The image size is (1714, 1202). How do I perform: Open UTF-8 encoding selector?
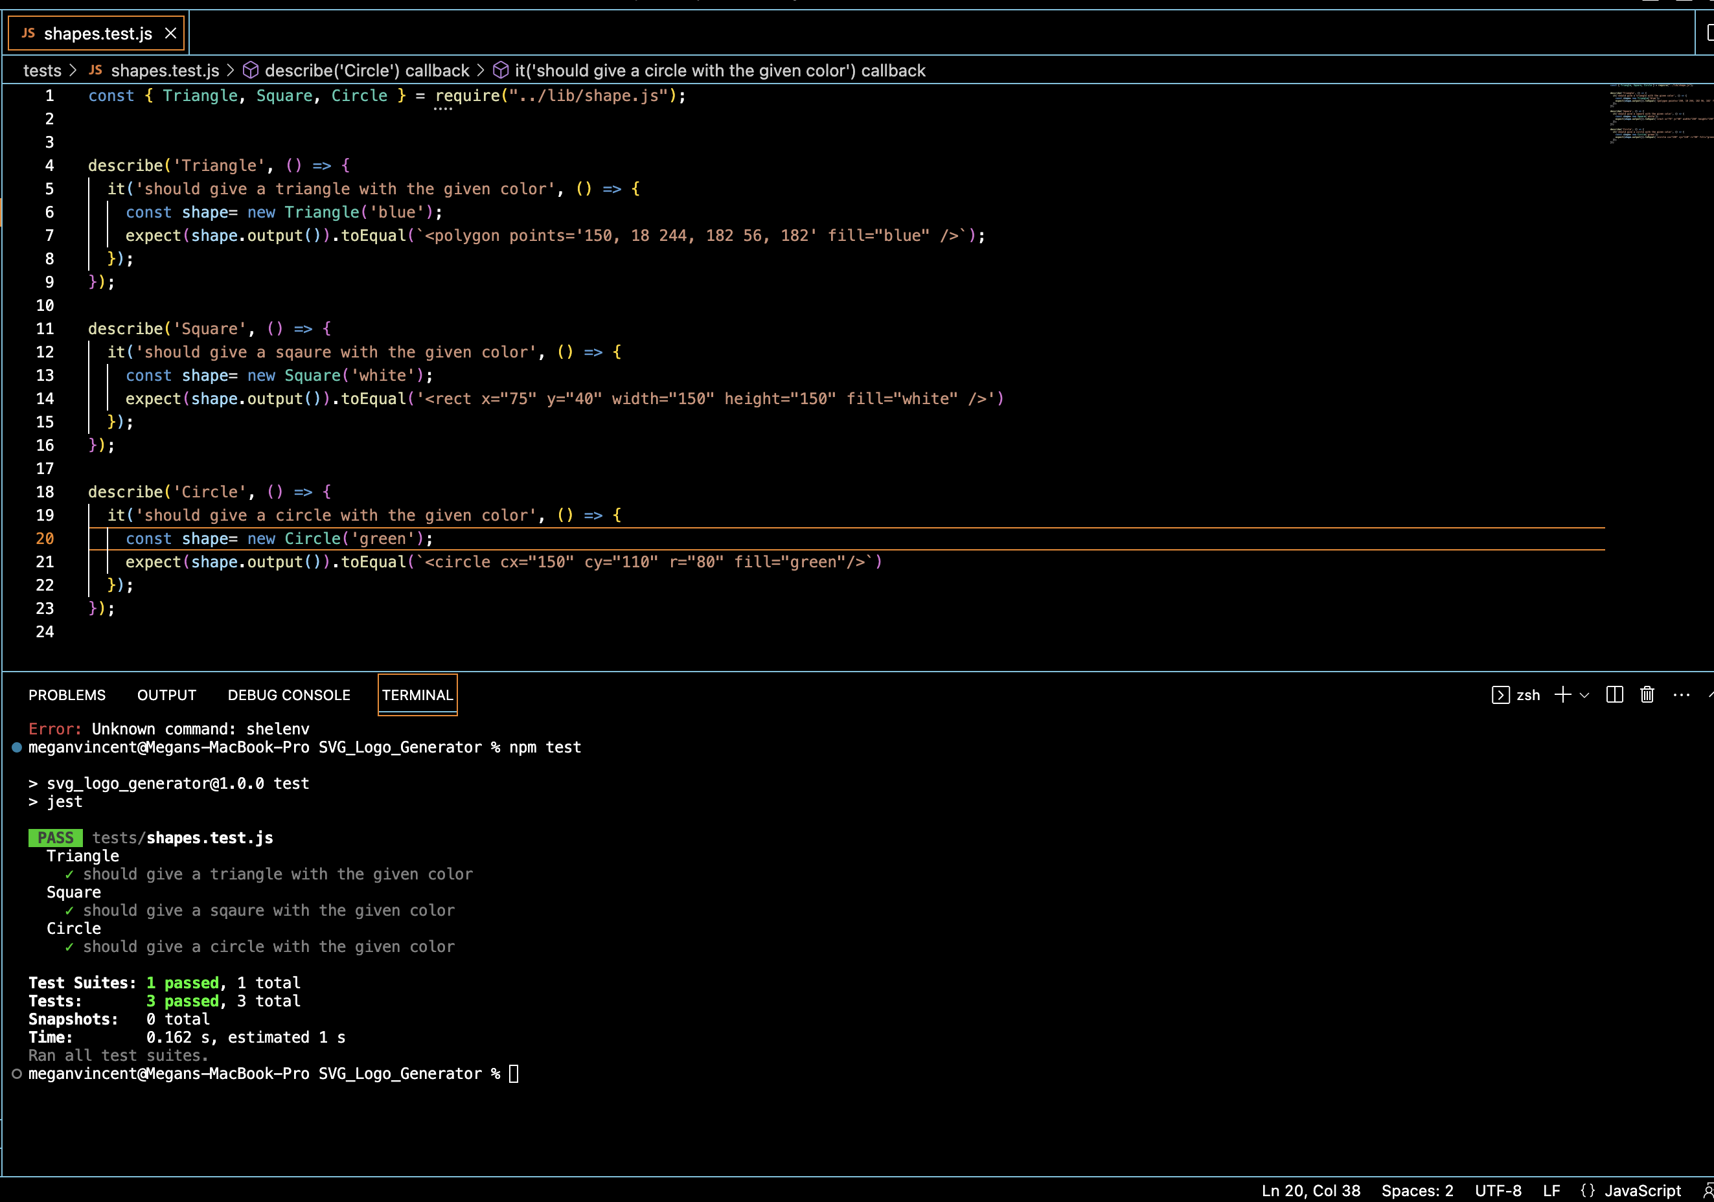pos(1498,1190)
